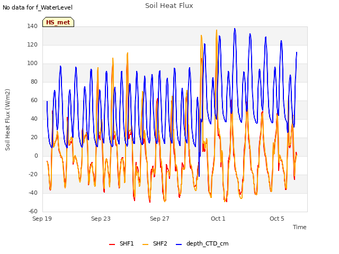Click the -20 y-axis tick label

[33, 174]
